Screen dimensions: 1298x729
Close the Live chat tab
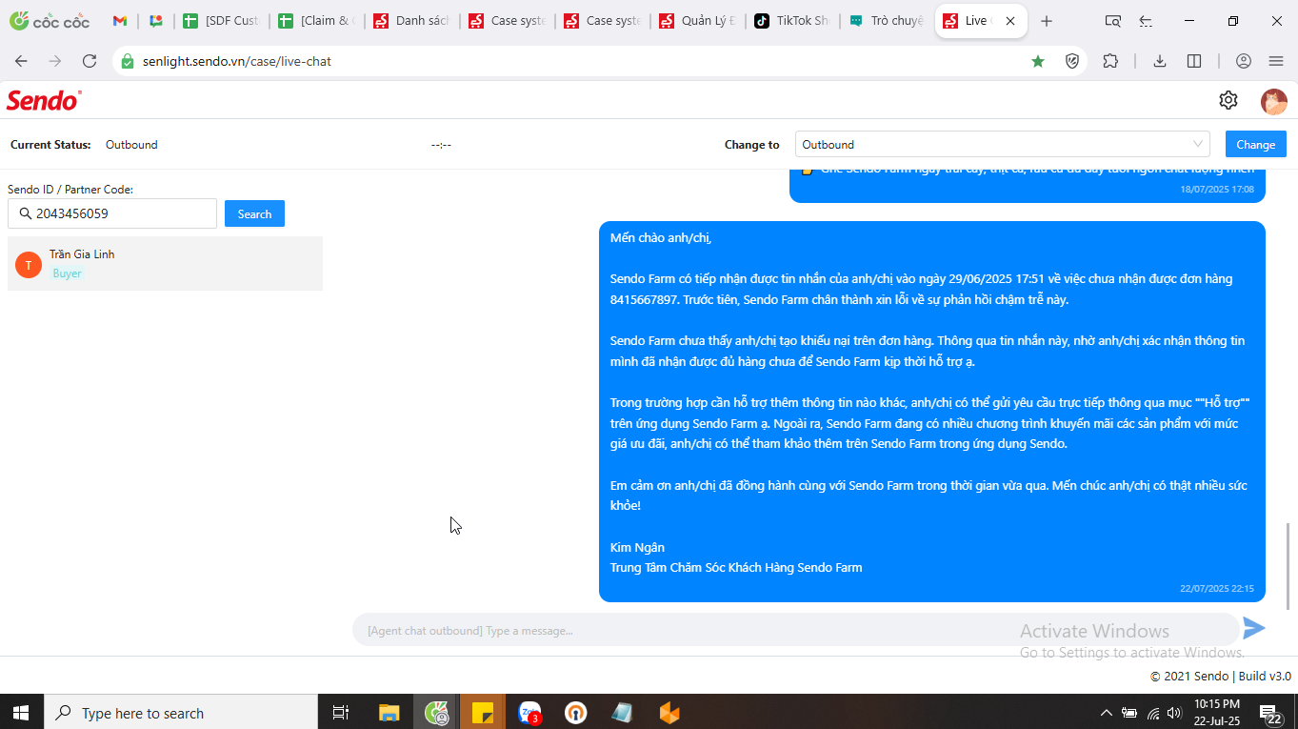1010,21
